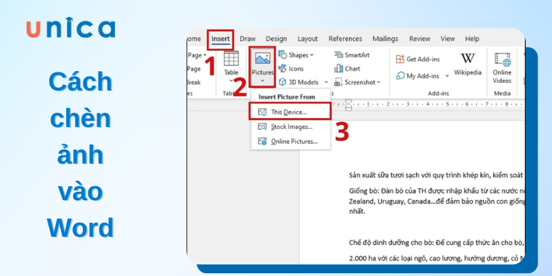Insert Online Videos
This screenshot has width=552, height=276.
(x=502, y=68)
